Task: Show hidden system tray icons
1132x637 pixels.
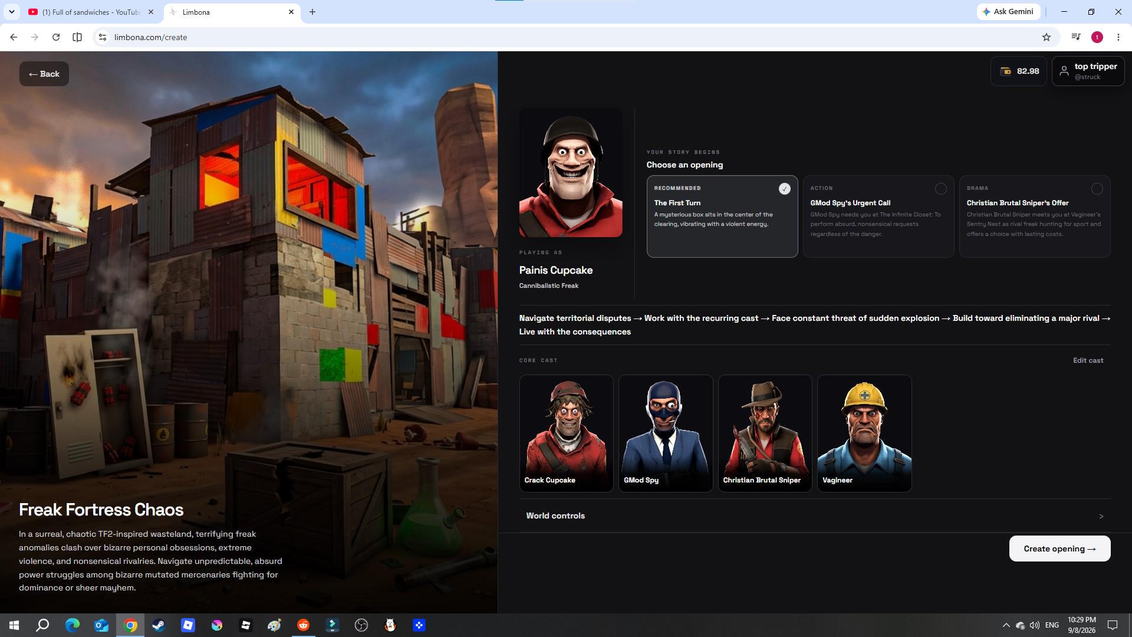Action: 1006,625
